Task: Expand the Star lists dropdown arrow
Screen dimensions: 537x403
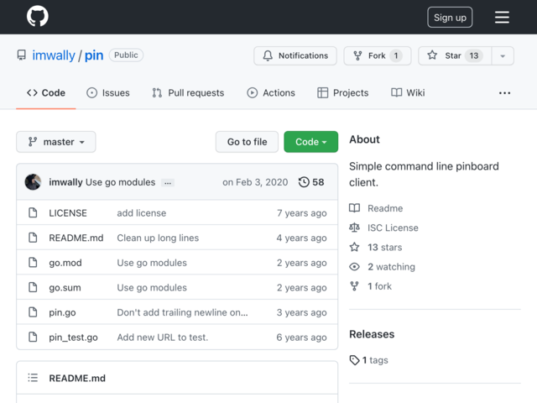Action: 503,56
